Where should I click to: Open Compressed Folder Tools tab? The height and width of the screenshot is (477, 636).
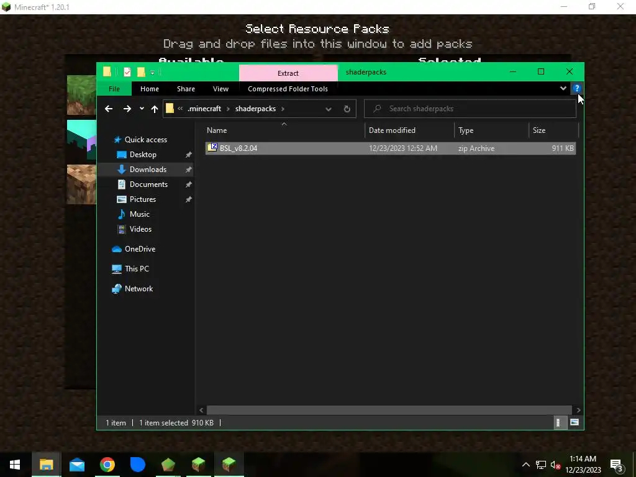[288, 89]
